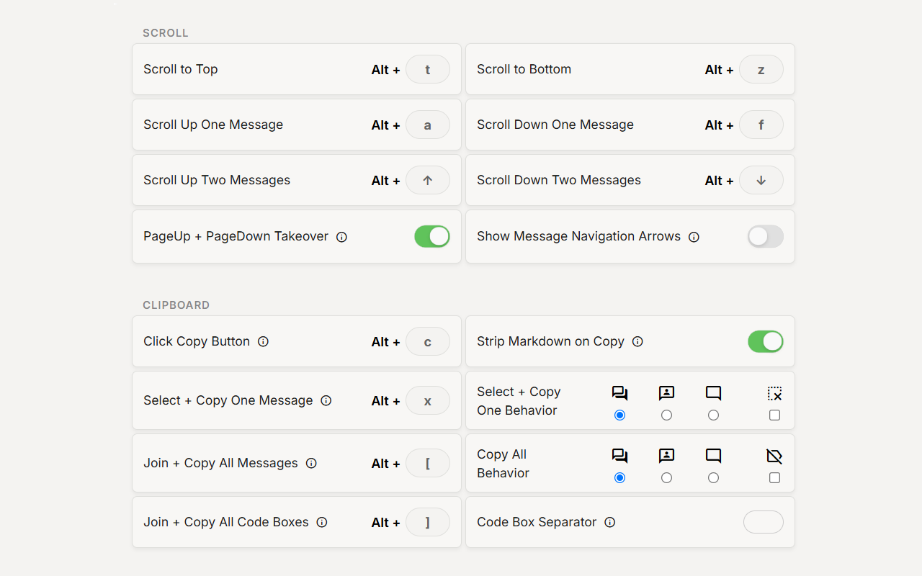The height and width of the screenshot is (576, 922).
Task: Click up-arrow key field for Scroll Up Two Messages
Action: [x=428, y=181]
